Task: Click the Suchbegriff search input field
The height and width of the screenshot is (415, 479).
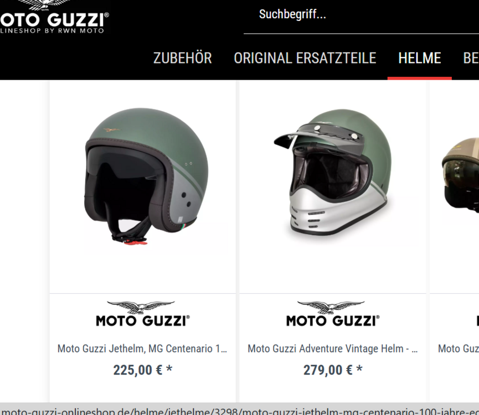Action: point(361,14)
